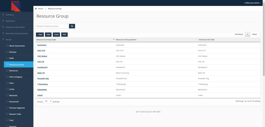Click the home icon in the breadcrumb
Screen dimensions: 265x127
pyautogui.click(x=36, y=9)
